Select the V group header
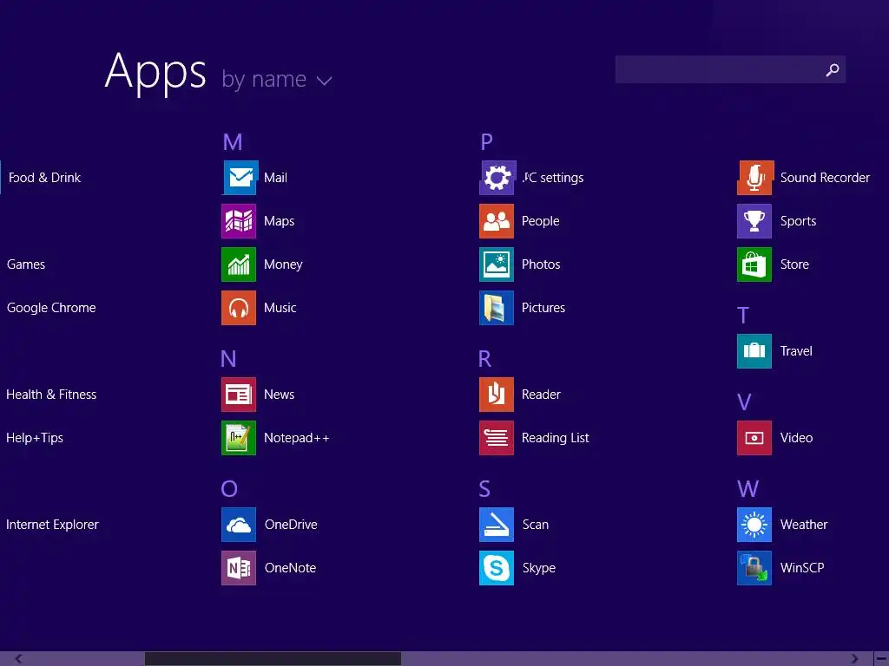The width and height of the screenshot is (889, 666). pos(744,402)
